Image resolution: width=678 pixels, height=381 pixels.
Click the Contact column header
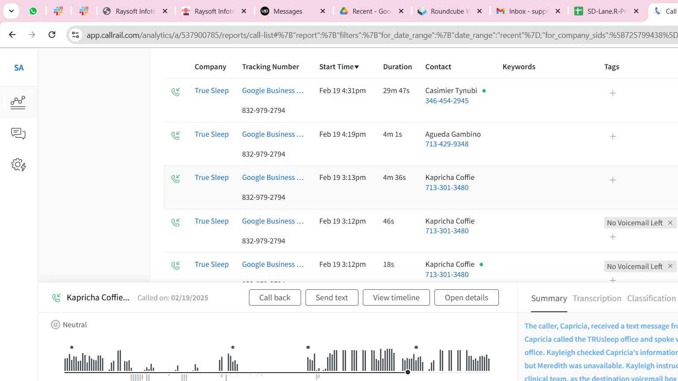pyautogui.click(x=438, y=67)
